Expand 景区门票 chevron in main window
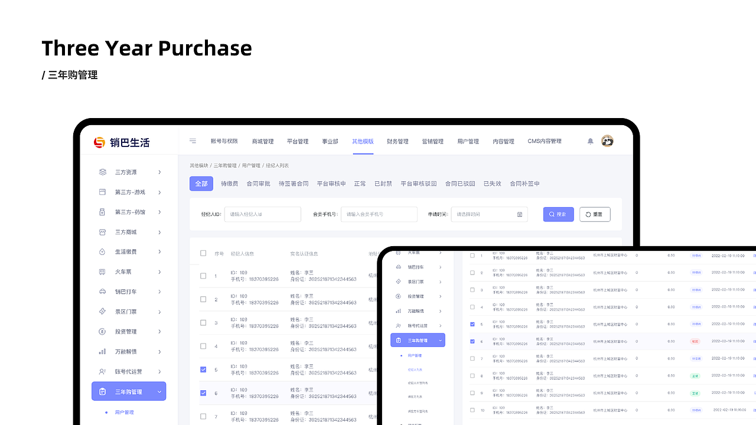This screenshot has height=425, width=756. click(x=159, y=312)
